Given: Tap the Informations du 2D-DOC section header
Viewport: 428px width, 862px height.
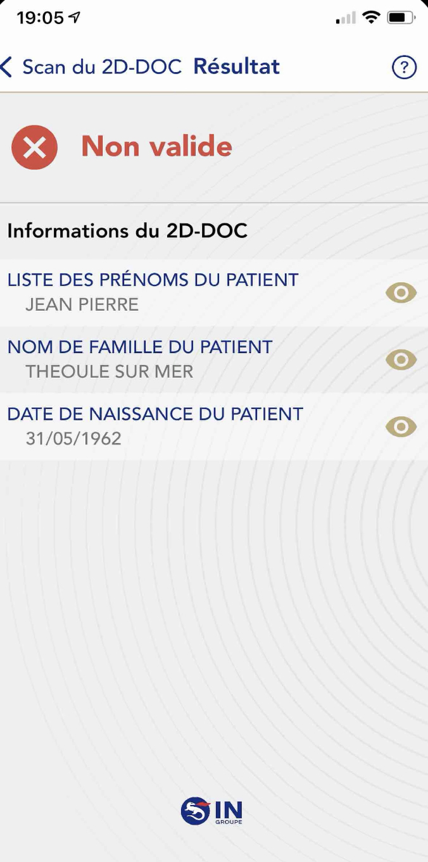Looking at the screenshot, I should pyautogui.click(x=127, y=231).
